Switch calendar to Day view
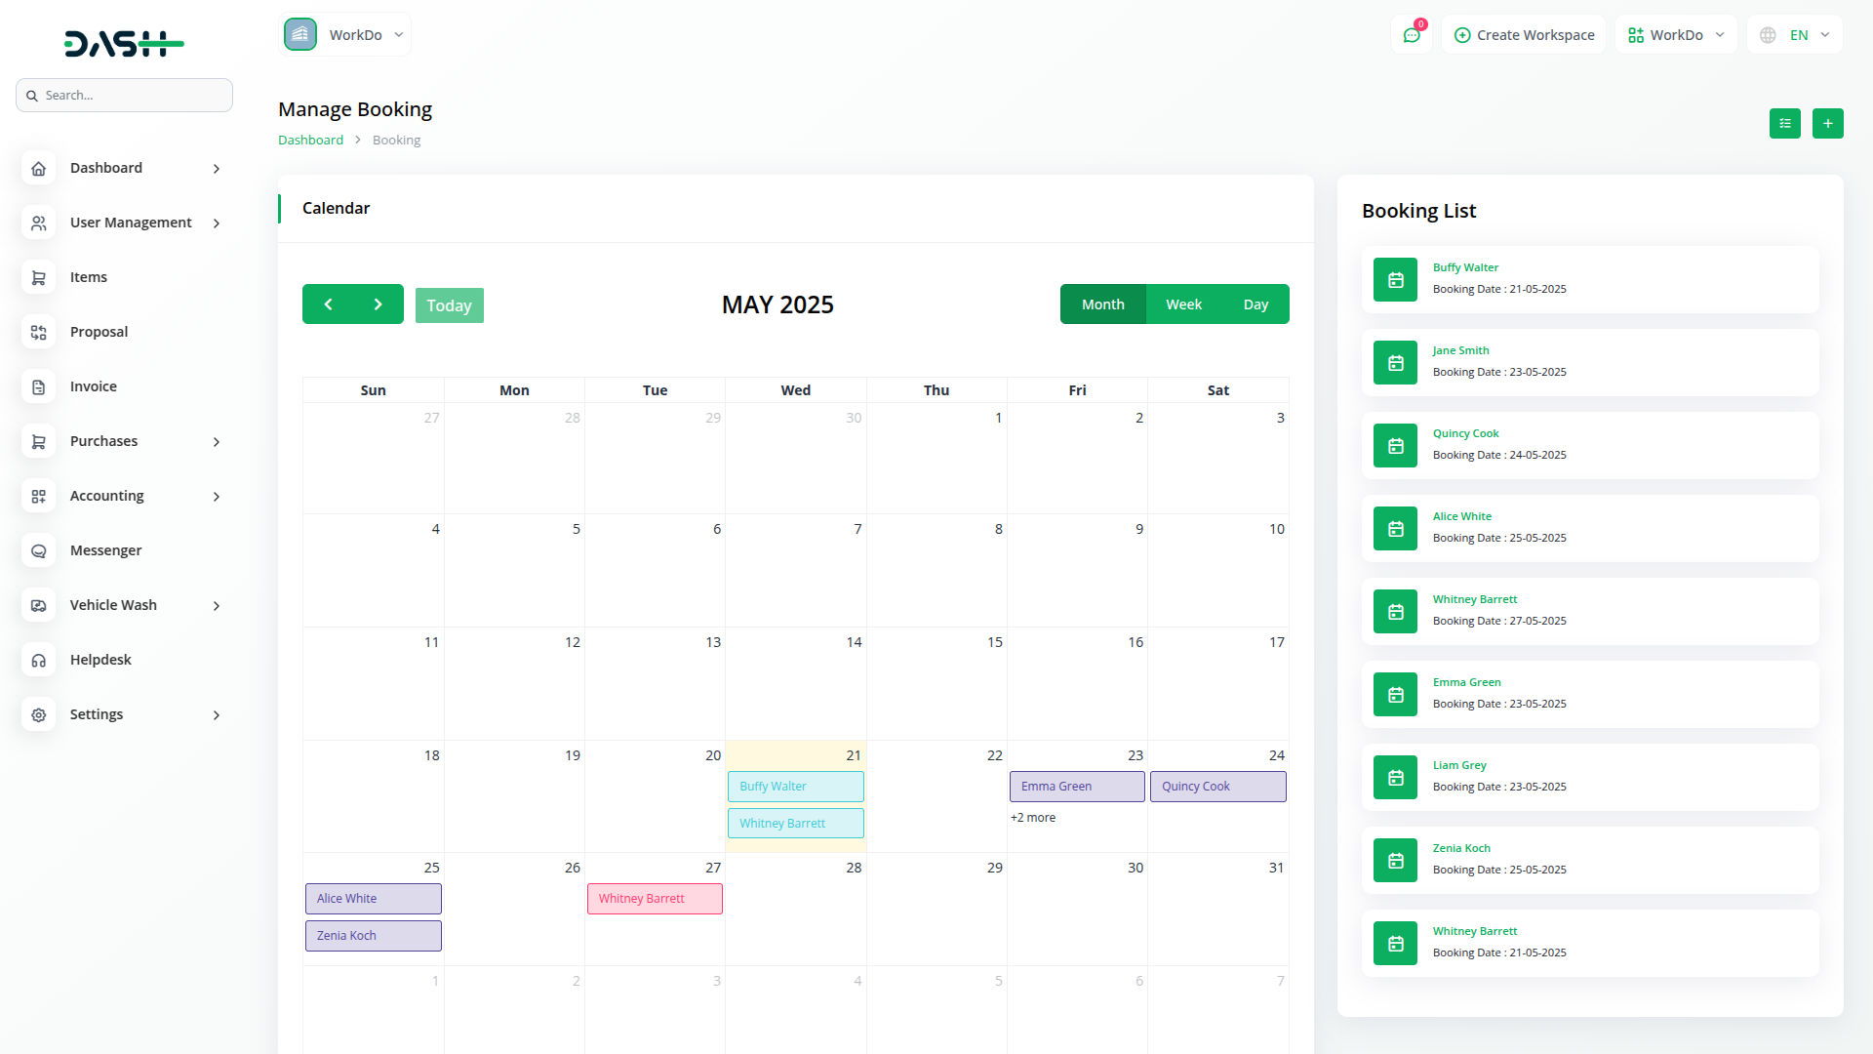 click(1255, 304)
